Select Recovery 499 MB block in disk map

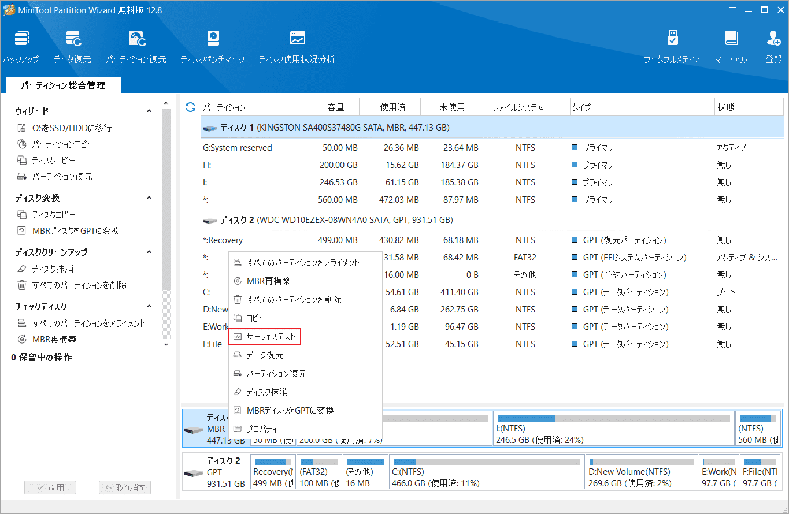tap(273, 472)
